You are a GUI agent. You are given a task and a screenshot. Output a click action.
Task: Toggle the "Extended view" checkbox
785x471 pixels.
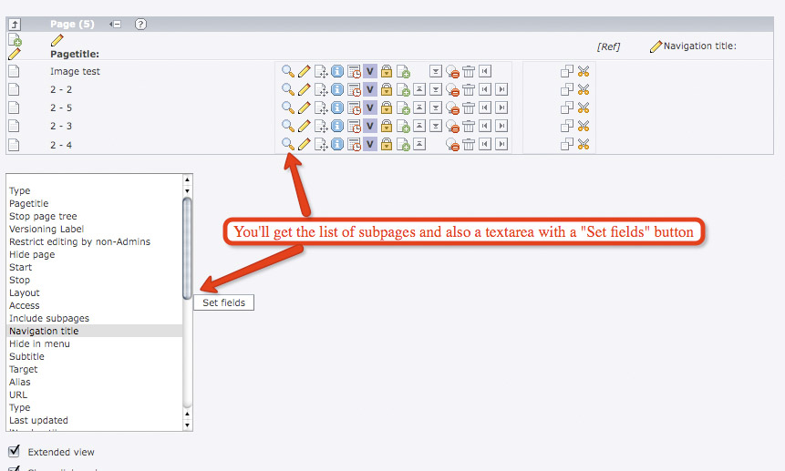14,451
